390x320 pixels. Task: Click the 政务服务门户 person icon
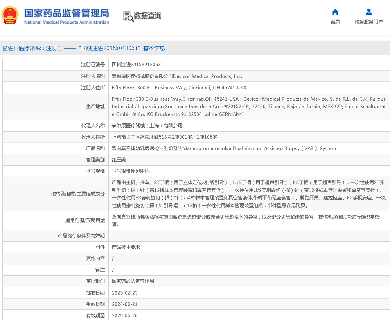click(368, 12)
